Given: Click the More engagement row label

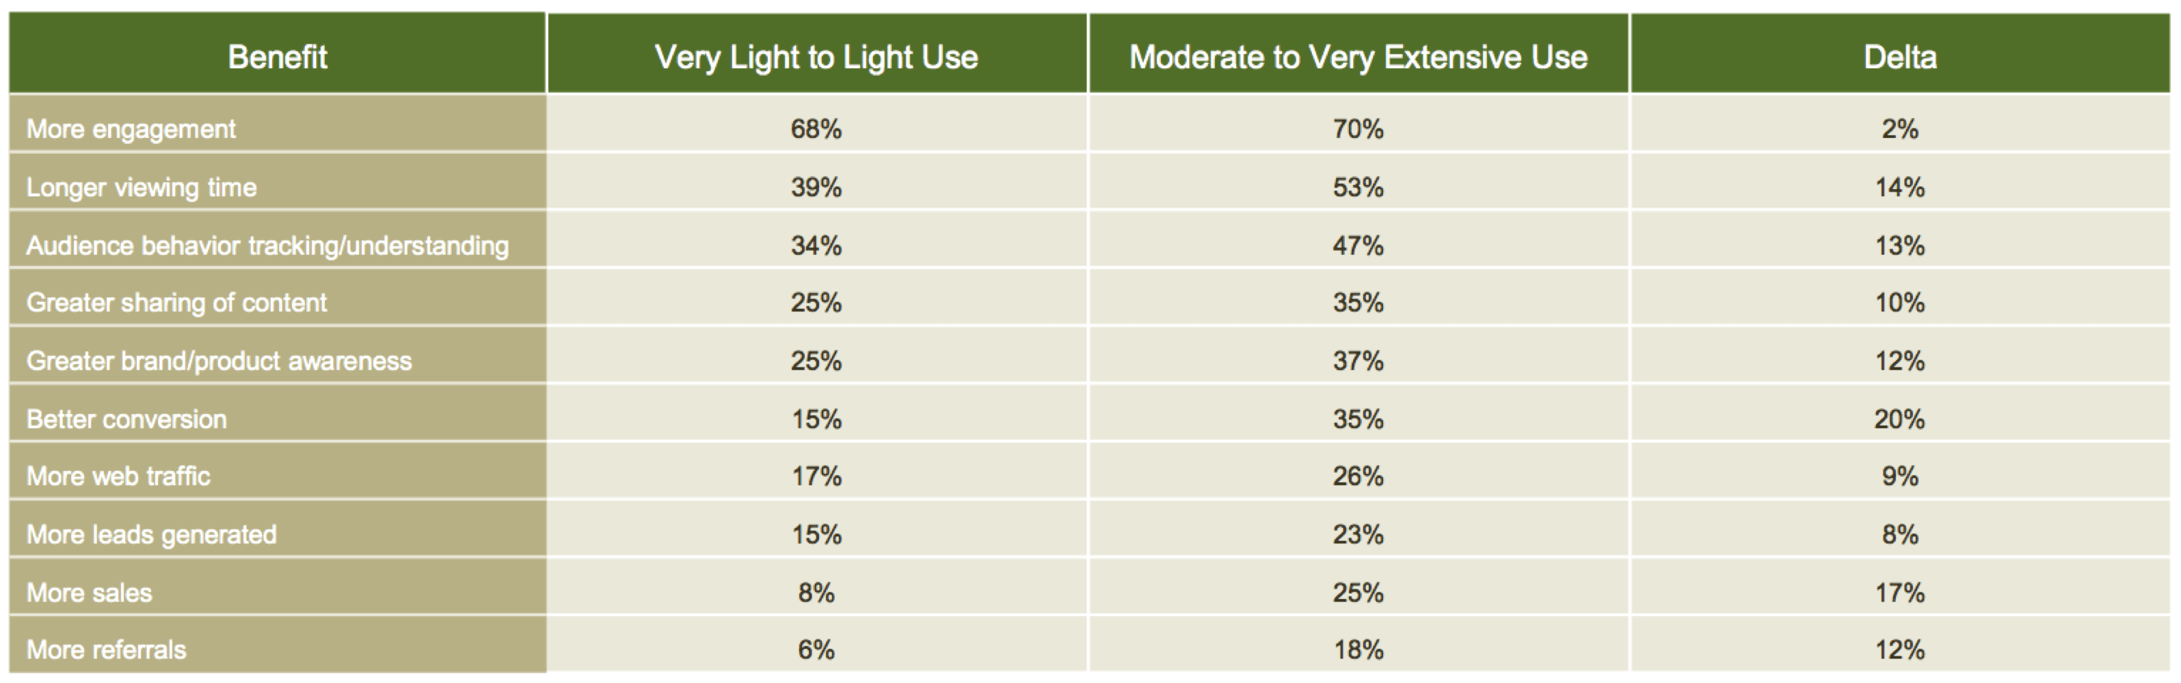Looking at the screenshot, I should coord(131,129).
